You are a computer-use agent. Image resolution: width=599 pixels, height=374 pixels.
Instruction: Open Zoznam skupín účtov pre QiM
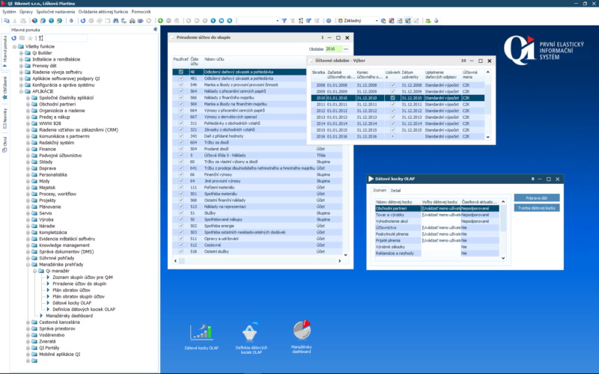click(x=82, y=278)
